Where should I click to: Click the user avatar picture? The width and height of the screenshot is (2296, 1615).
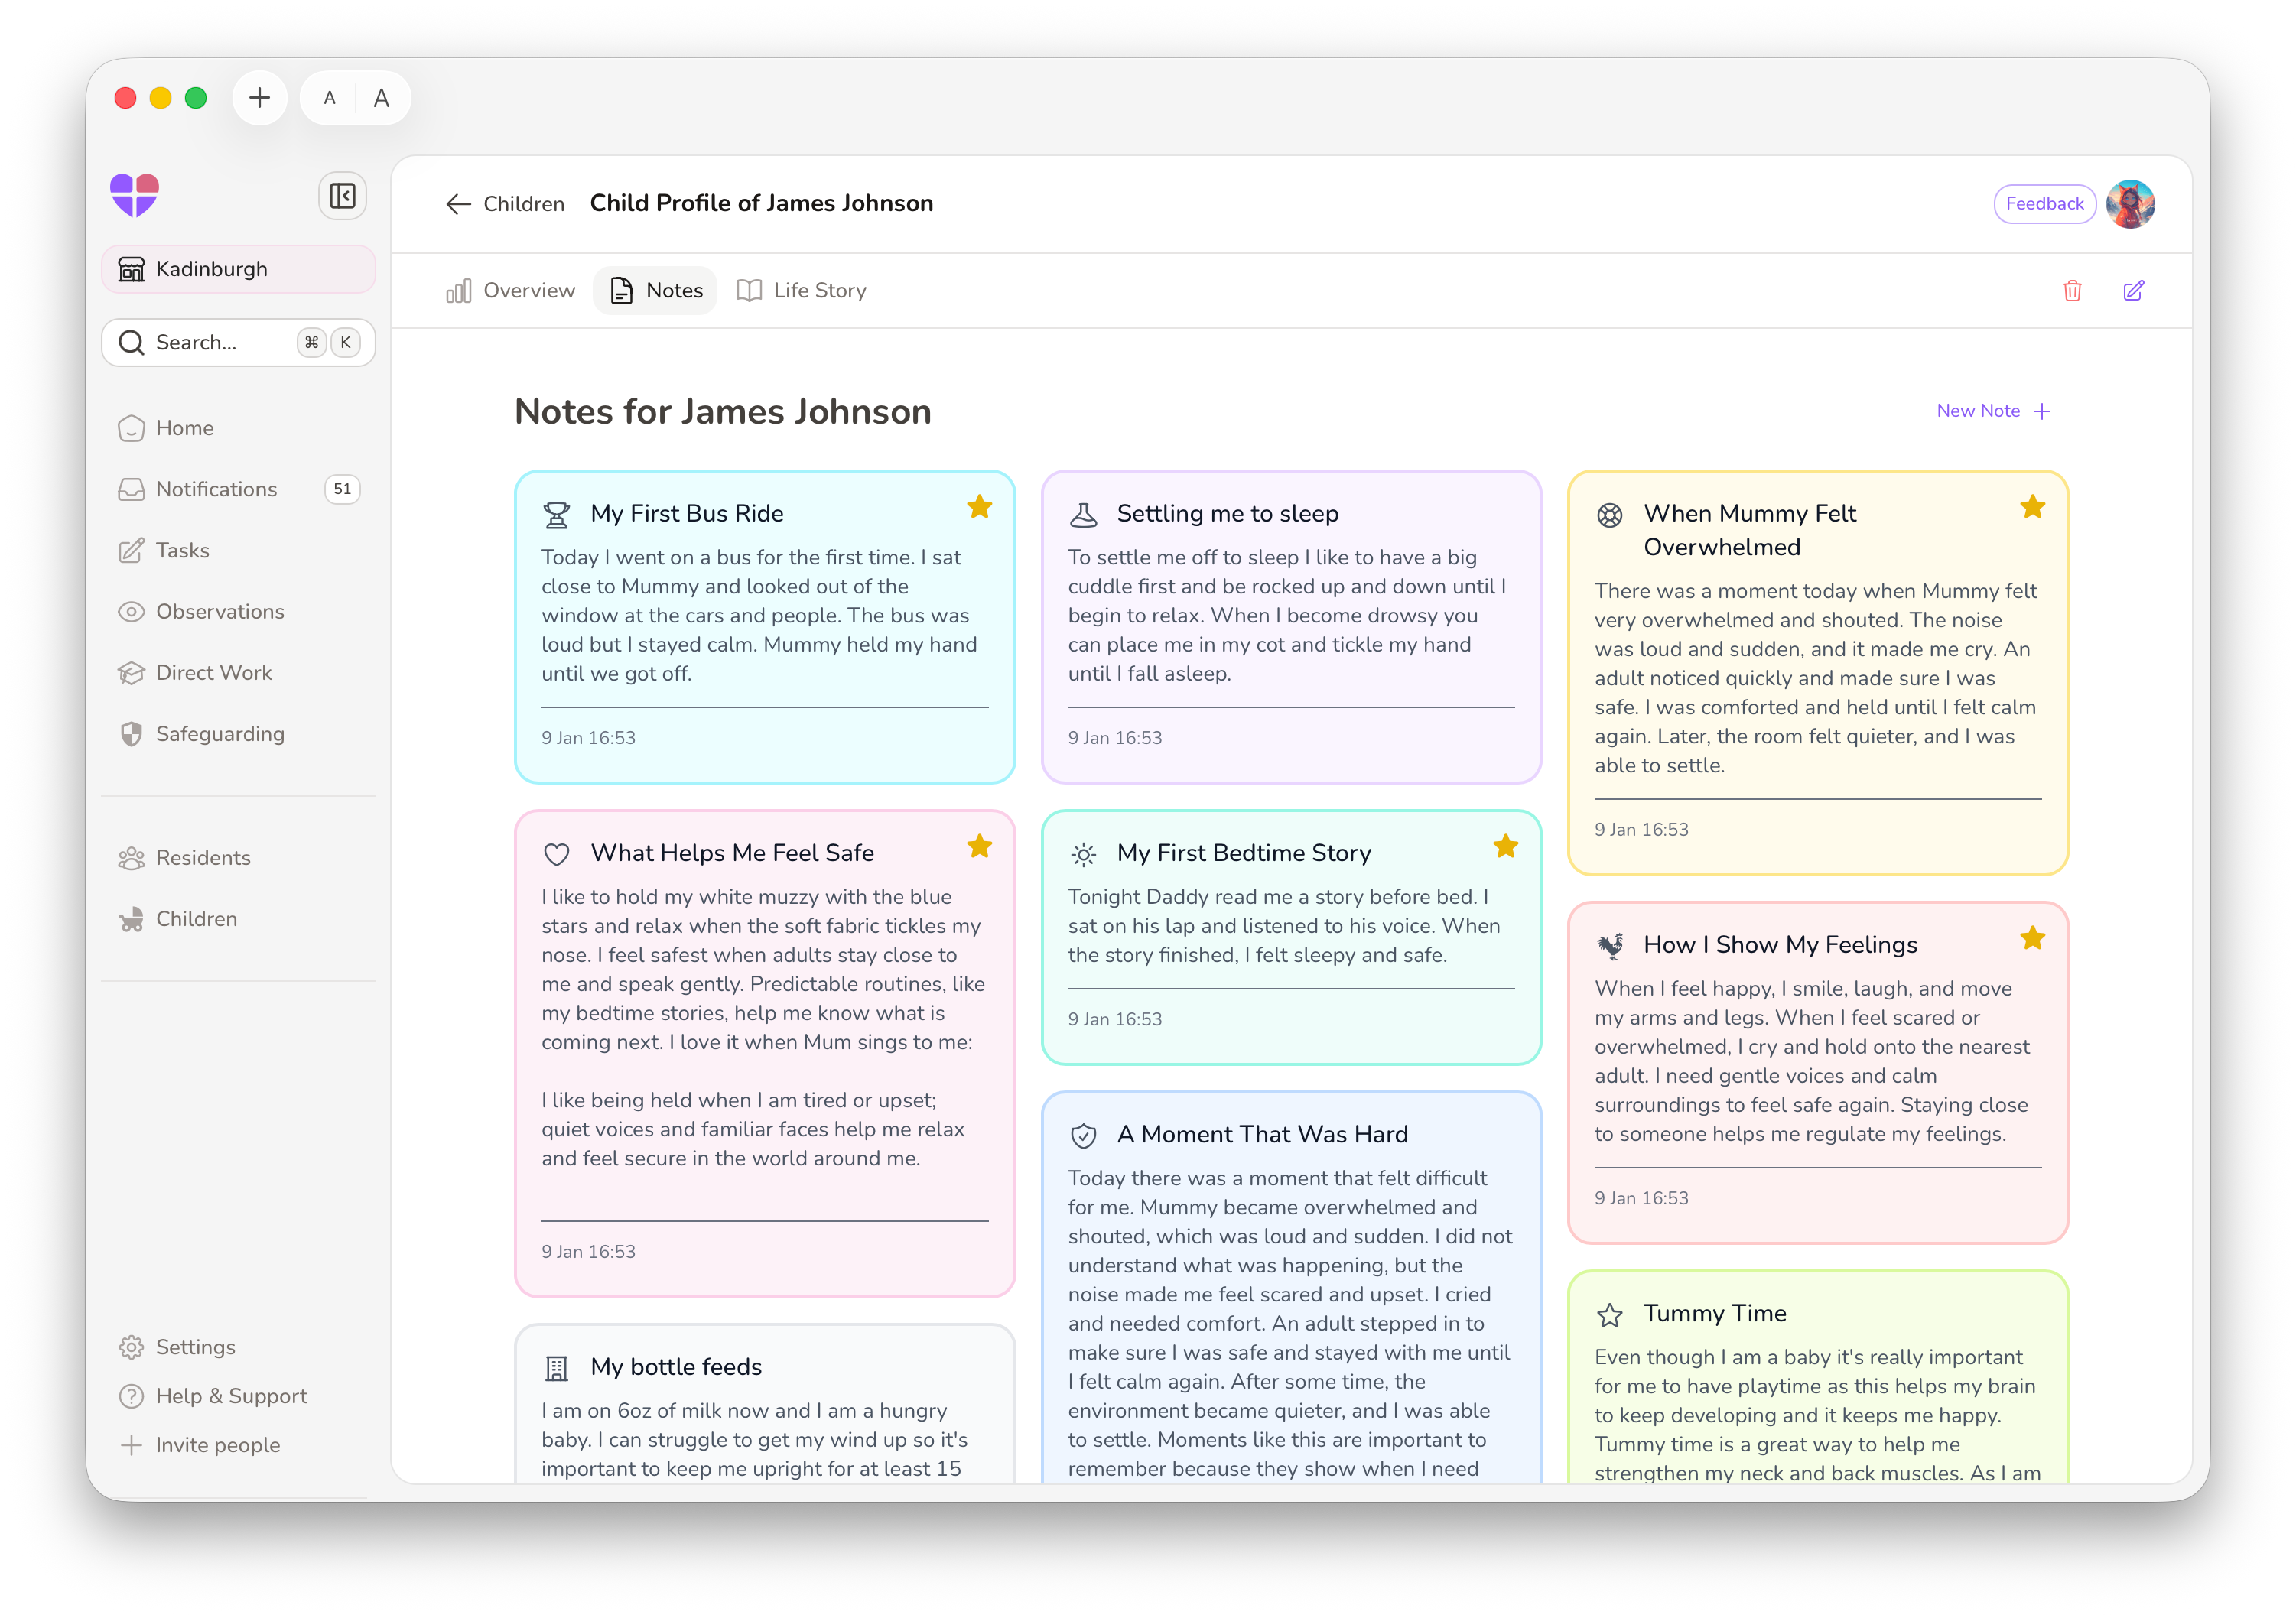pyautogui.click(x=2130, y=204)
